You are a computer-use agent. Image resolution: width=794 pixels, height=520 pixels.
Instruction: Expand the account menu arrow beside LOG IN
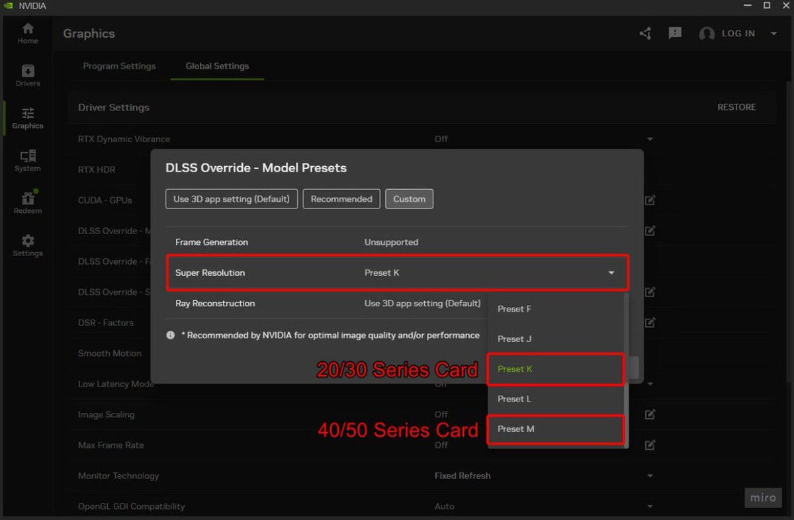(773, 34)
